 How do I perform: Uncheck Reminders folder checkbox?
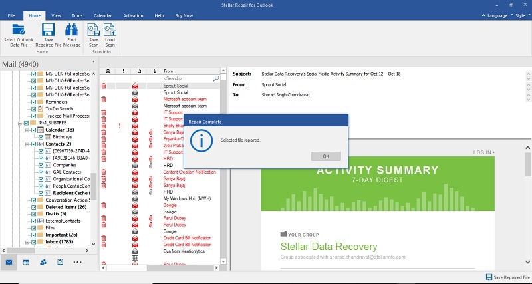click(34, 102)
